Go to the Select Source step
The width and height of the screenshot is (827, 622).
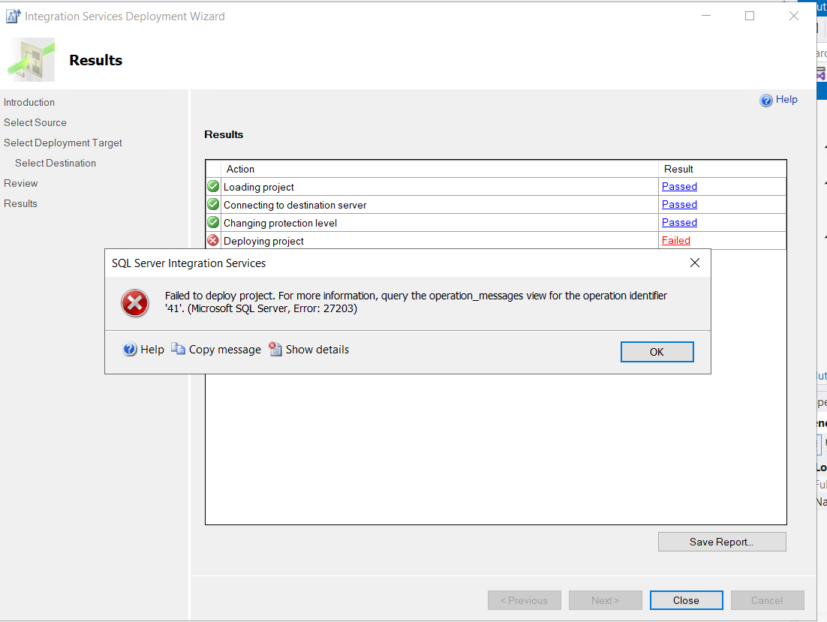coord(35,122)
